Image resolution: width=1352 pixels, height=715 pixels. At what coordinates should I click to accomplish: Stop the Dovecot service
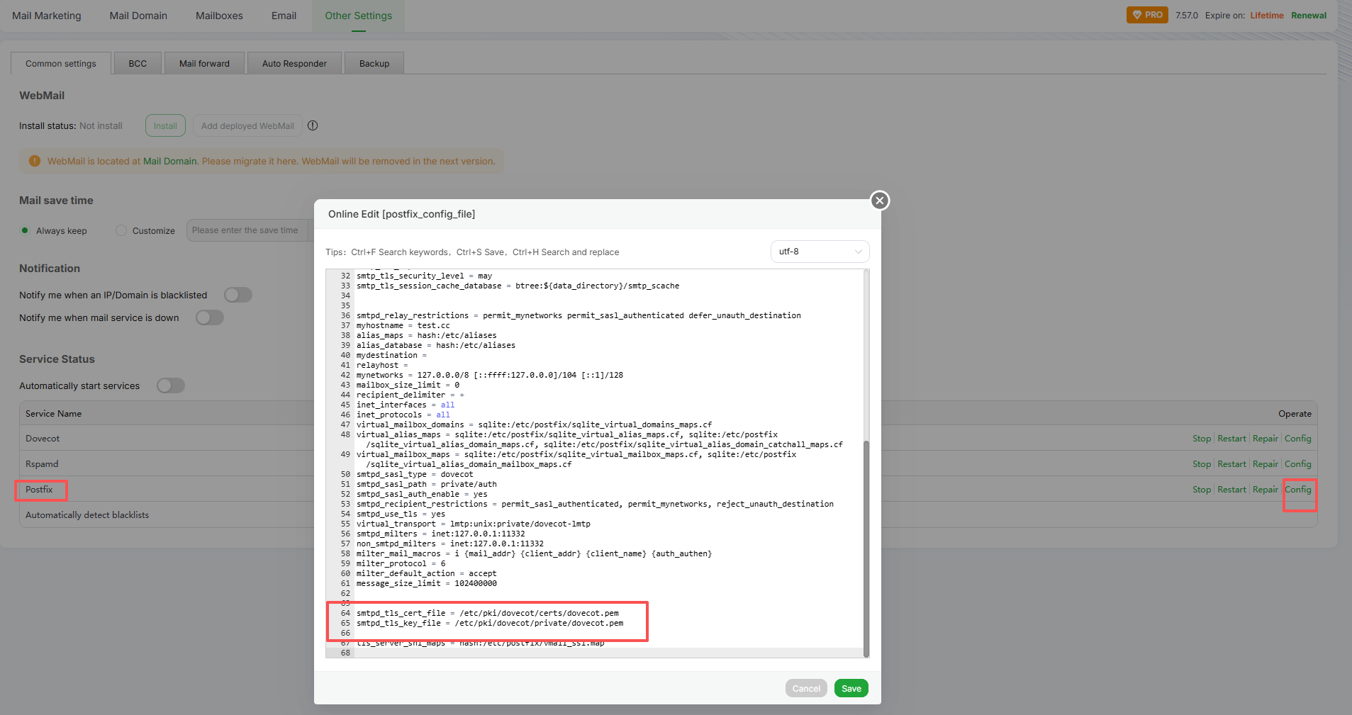[x=1202, y=439]
